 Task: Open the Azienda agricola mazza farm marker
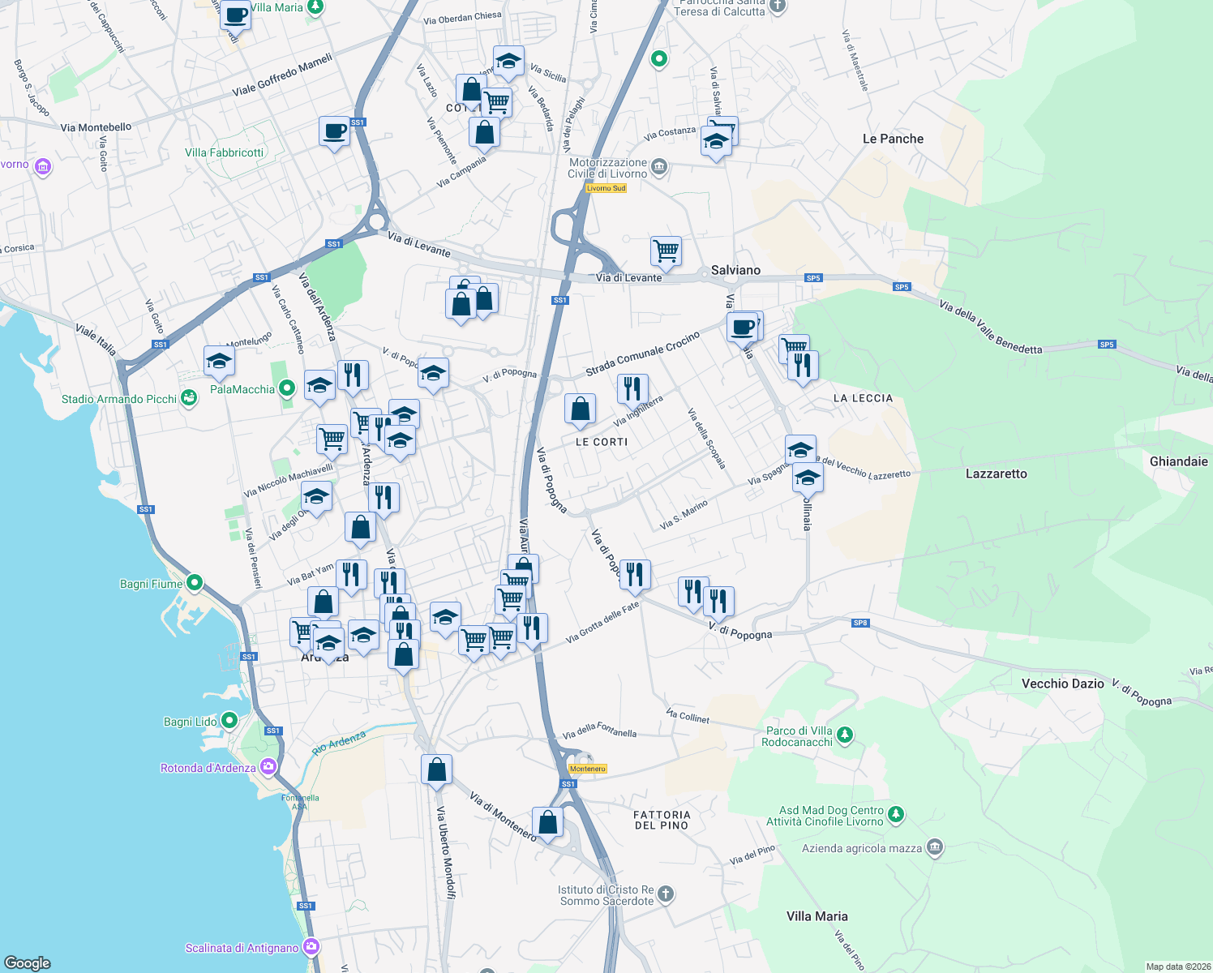tap(935, 847)
